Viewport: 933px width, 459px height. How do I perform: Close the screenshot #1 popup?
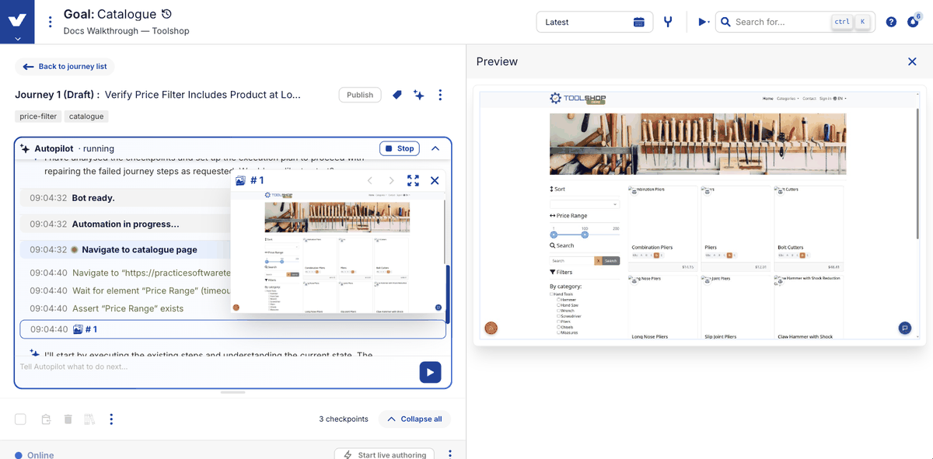(x=435, y=180)
